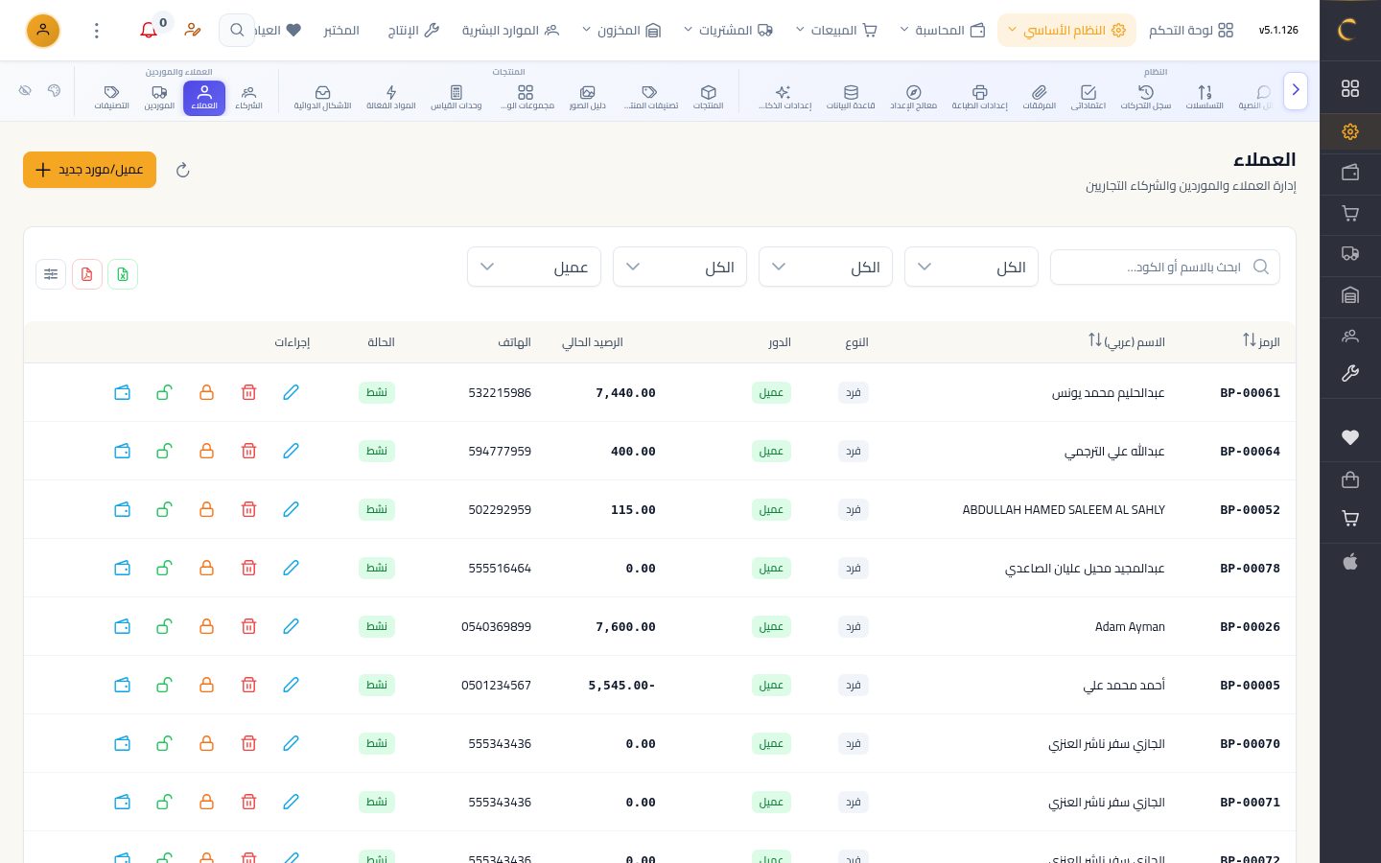The height and width of the screenshot is (863, 1381).
Task: Open the الكل dropdown next to the search field
Action: coord(971,267)
